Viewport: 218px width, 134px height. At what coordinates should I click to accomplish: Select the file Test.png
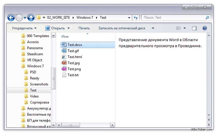point(71,69)
